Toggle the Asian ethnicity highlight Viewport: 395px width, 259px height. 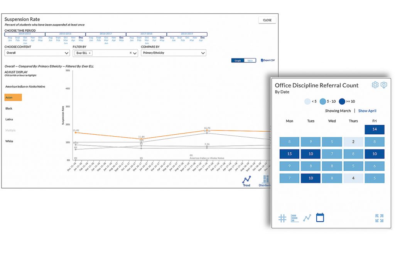coord(13,97)
